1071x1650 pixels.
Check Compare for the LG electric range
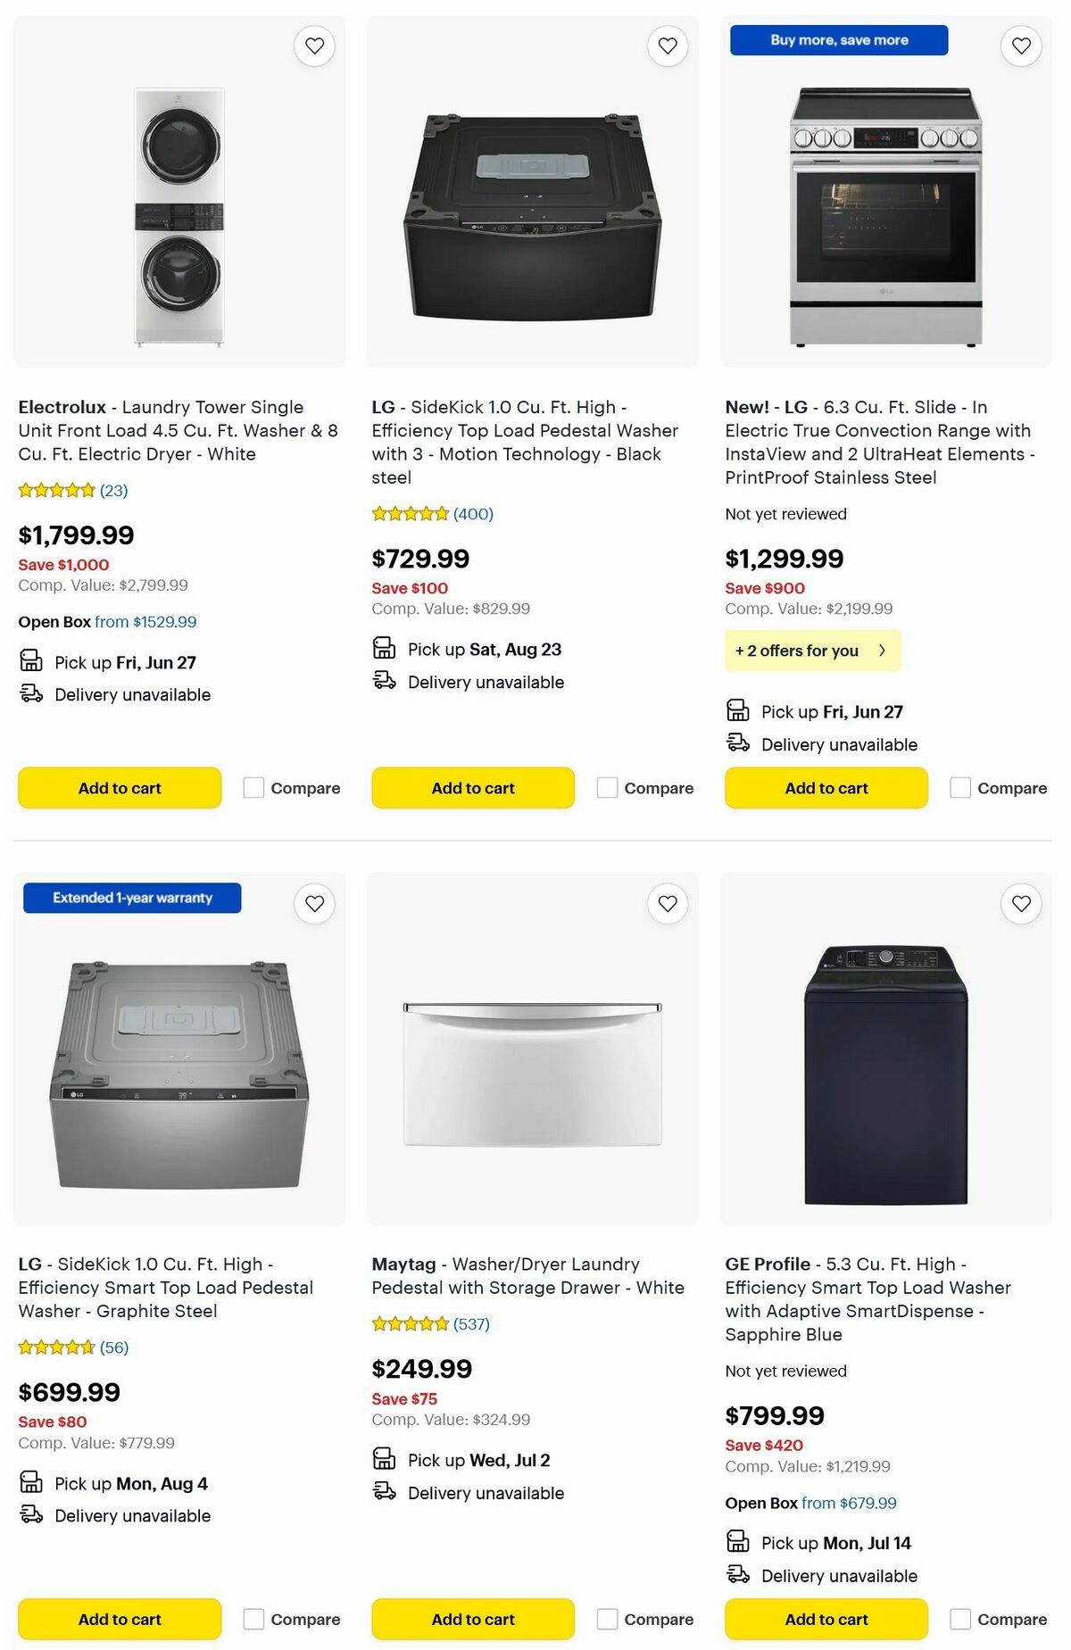pyautogui.click(x=959, y=788)
